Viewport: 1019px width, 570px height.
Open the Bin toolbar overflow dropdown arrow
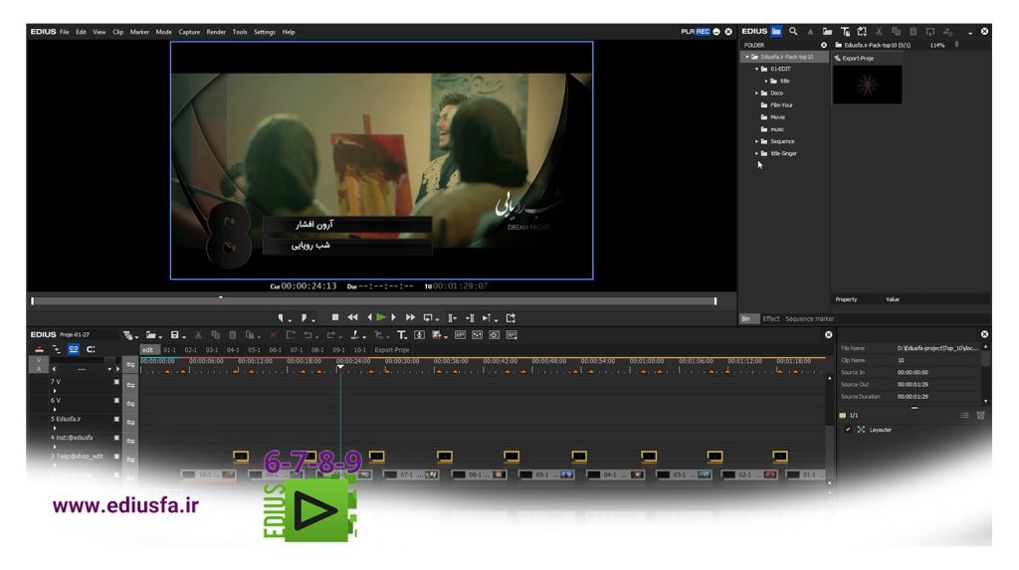969,33
